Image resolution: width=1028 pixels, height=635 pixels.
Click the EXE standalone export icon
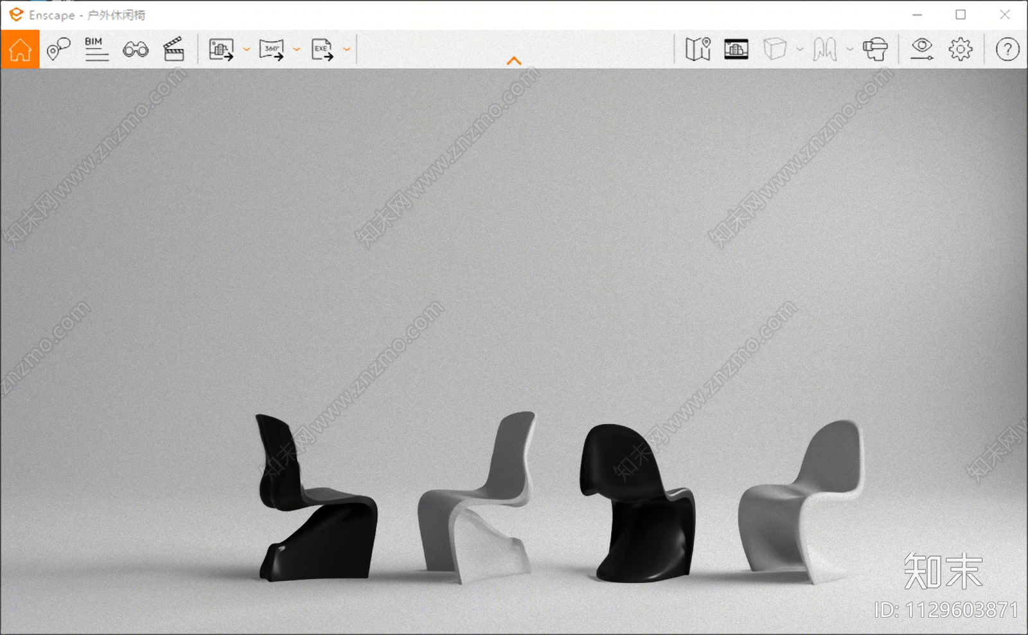[x=322, y=49]
